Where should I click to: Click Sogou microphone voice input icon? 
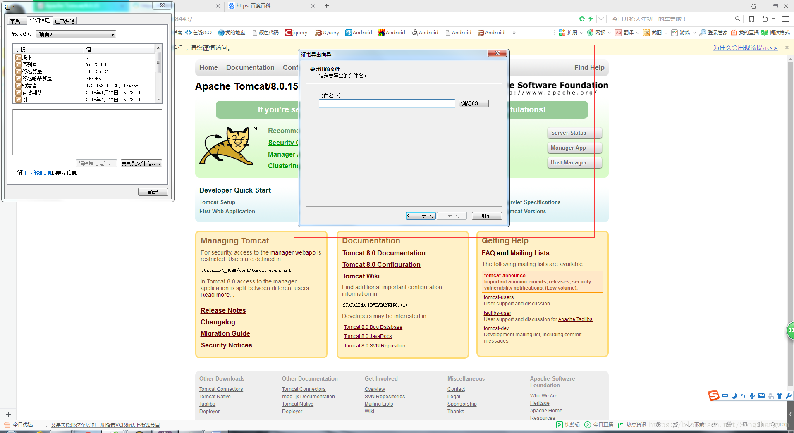click(752, 396)
